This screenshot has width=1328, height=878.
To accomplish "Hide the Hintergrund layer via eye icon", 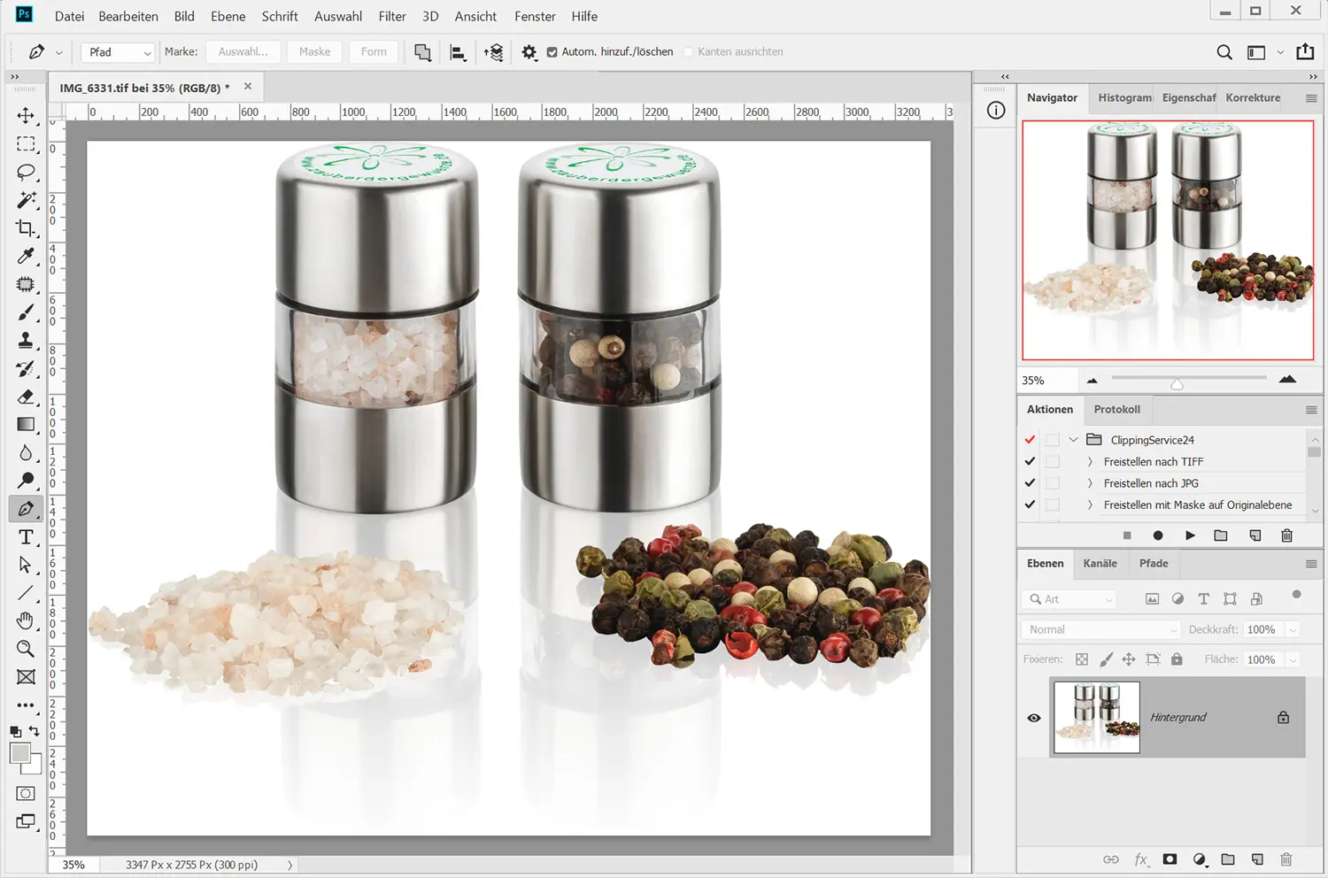I will [x=1033, y=718].
